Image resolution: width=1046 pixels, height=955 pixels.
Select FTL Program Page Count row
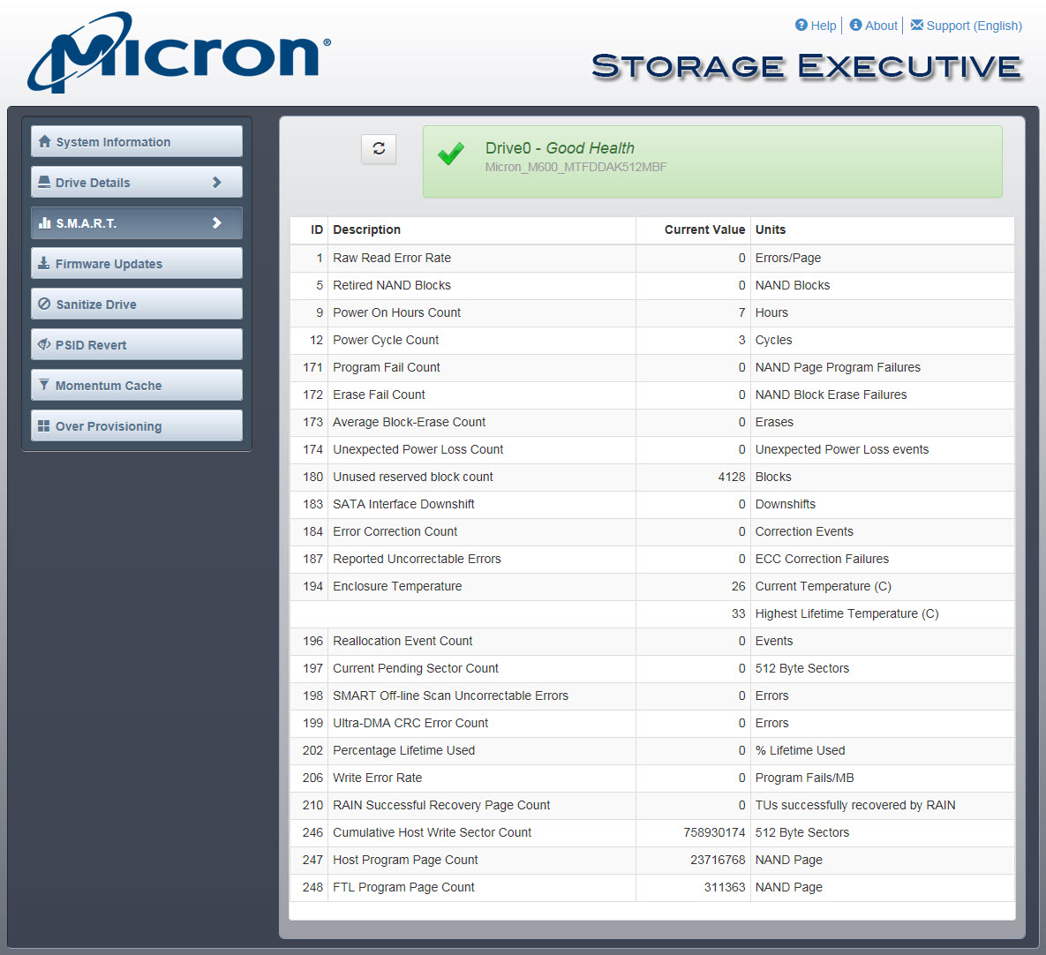(652, 887)
